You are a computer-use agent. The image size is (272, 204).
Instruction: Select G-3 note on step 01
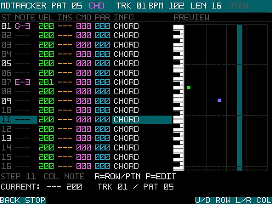click(x=23, y=26)
